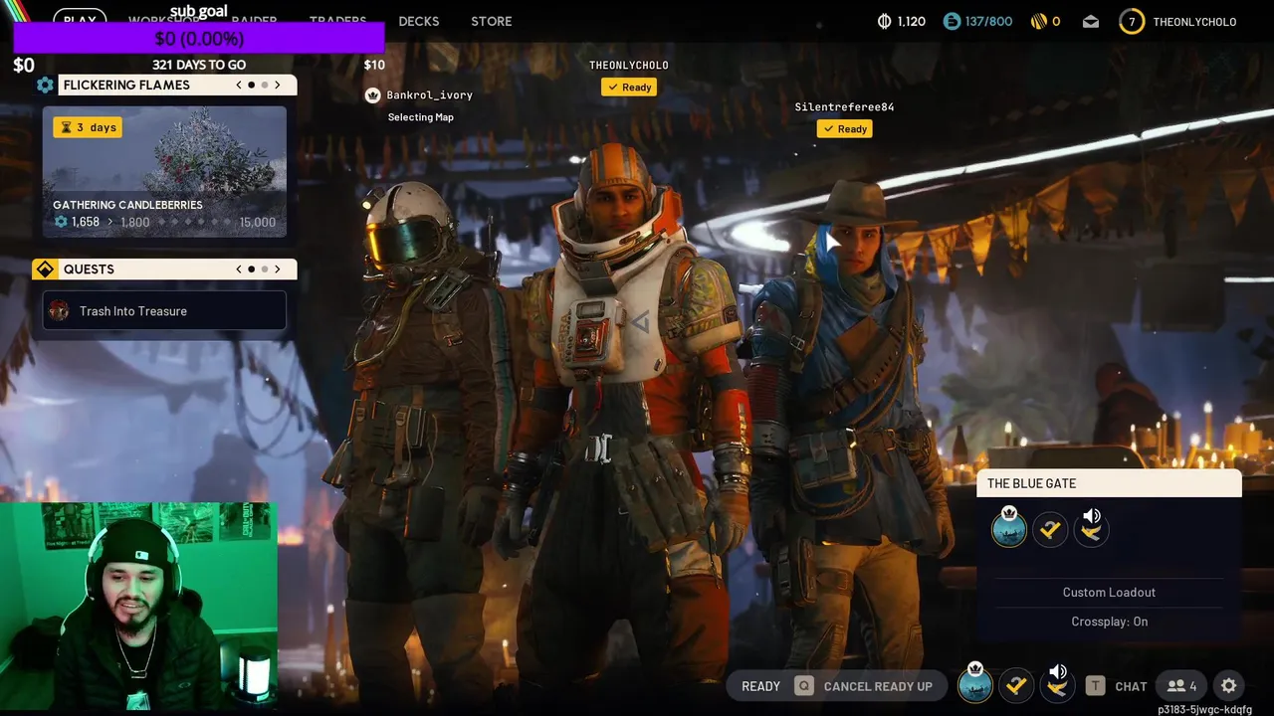
Task: Open the settings gear in bottom bar
Action: tap(1229, 686)
